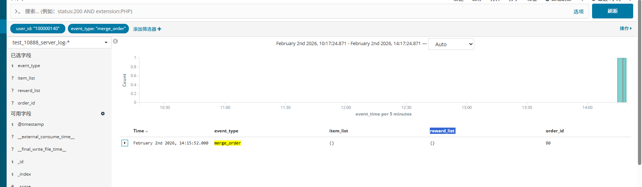This screenshot has height=187, width=642.
Task: Expand the merge_order log row details
Action: 125,143
